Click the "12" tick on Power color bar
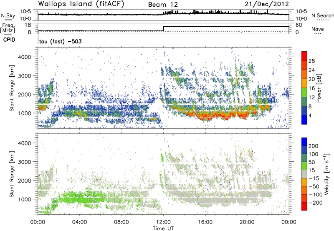Image resolution: width=334 pixels, height=231 pixels. 311,97
